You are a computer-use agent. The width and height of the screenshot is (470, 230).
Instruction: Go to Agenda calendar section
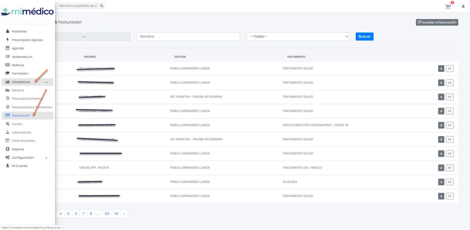pyautogui.click(x=18, y=48)
